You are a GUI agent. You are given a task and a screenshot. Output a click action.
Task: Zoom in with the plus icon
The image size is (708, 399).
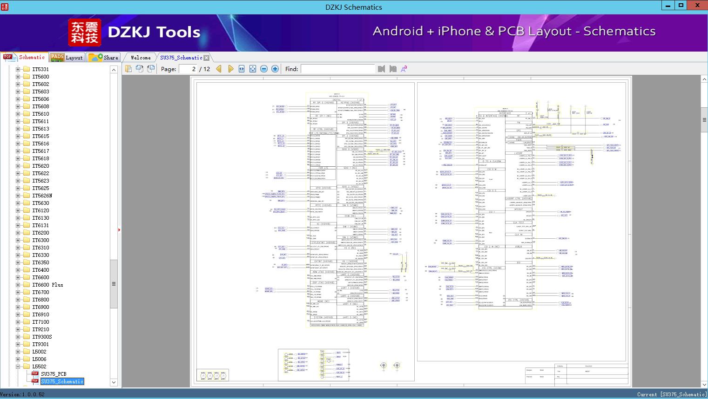click(275, 69)
